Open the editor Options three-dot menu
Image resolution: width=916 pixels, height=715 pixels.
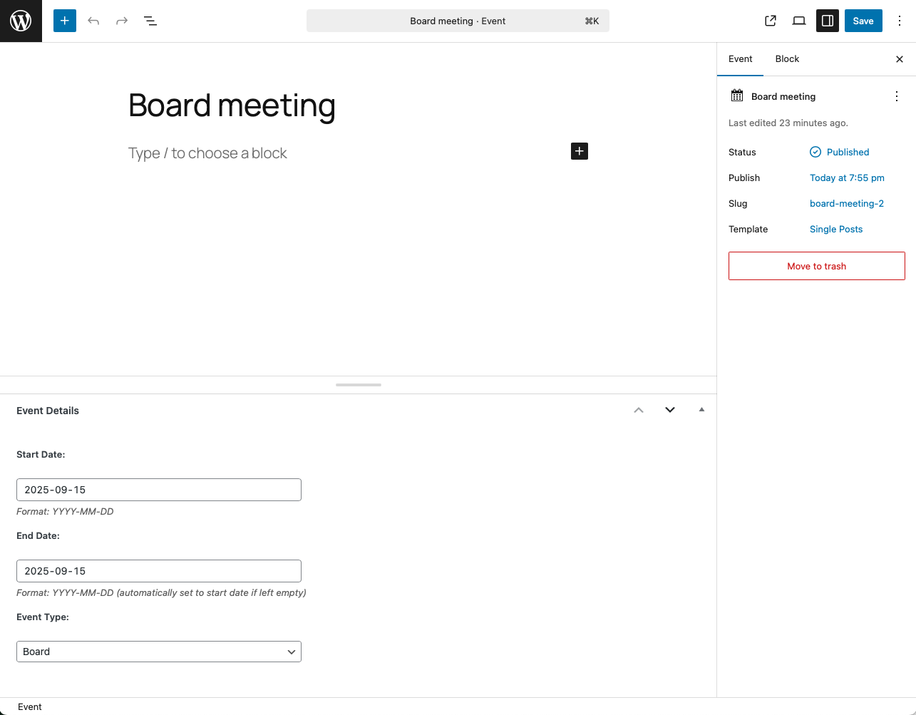click(899, 21)
